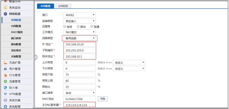Click the 下行带宽 value field
Screen dimensions: 229x109
[80, 69]
